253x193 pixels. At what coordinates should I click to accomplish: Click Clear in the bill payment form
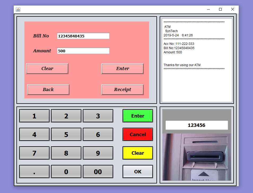[47, 68]
